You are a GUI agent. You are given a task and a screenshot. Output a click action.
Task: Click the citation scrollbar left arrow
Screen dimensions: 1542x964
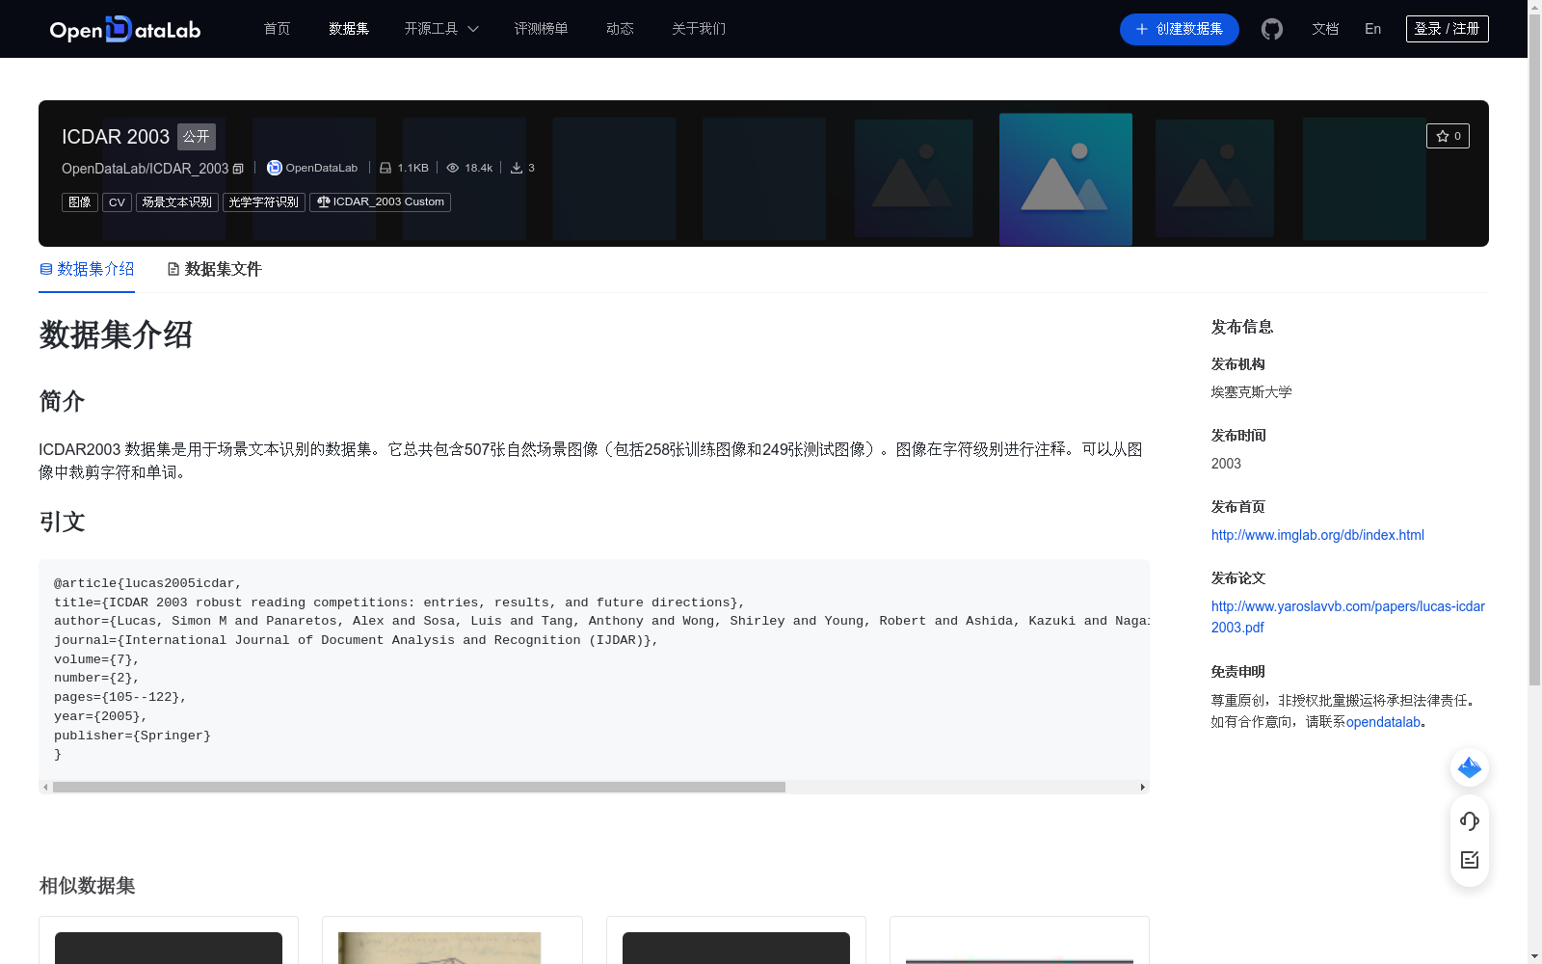click(x=45, y=788)
